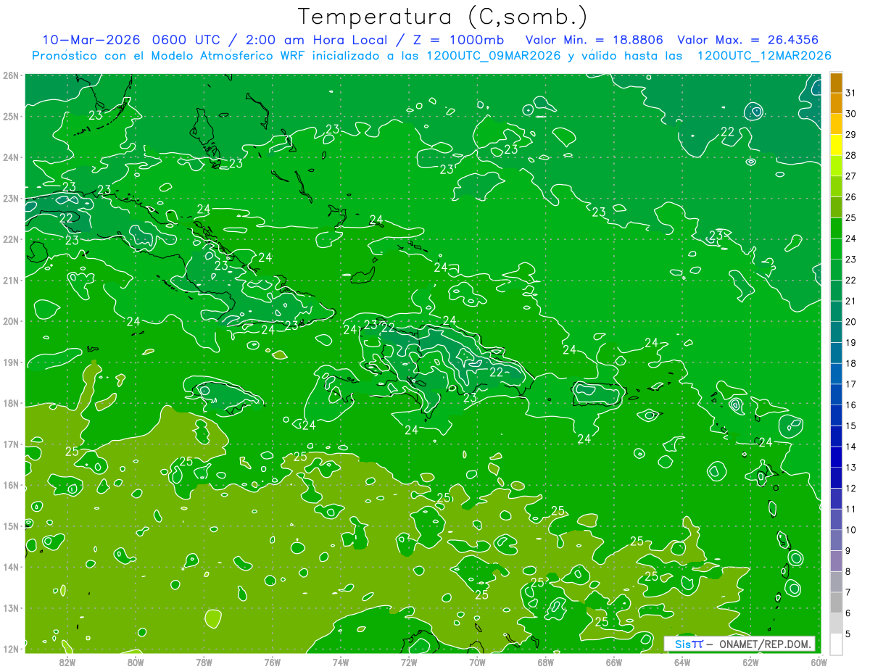The height and width of the screenshot is (672, 870).
Task: Click the '19N' latitude label
Action: (x=11, y=362)
